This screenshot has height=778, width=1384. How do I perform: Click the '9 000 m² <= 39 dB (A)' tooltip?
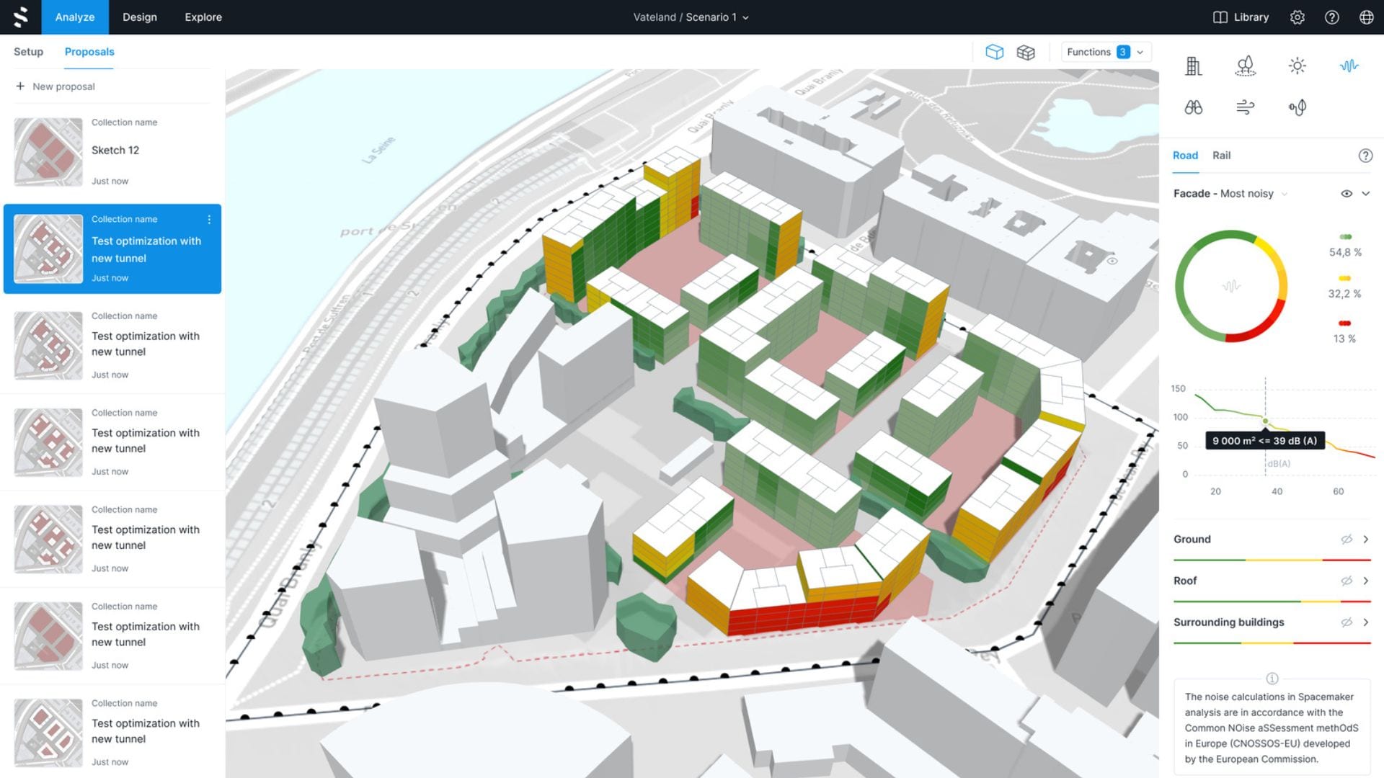[1264, 441]
